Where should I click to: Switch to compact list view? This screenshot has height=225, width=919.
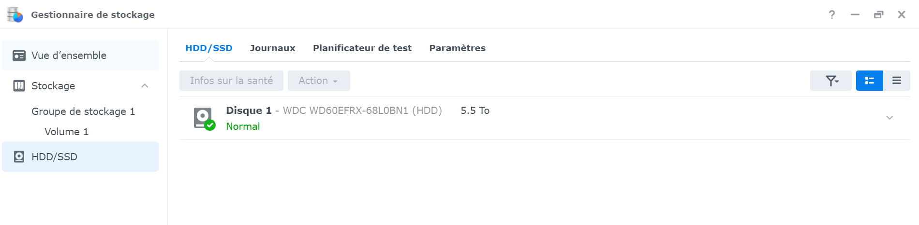[896, 81]
